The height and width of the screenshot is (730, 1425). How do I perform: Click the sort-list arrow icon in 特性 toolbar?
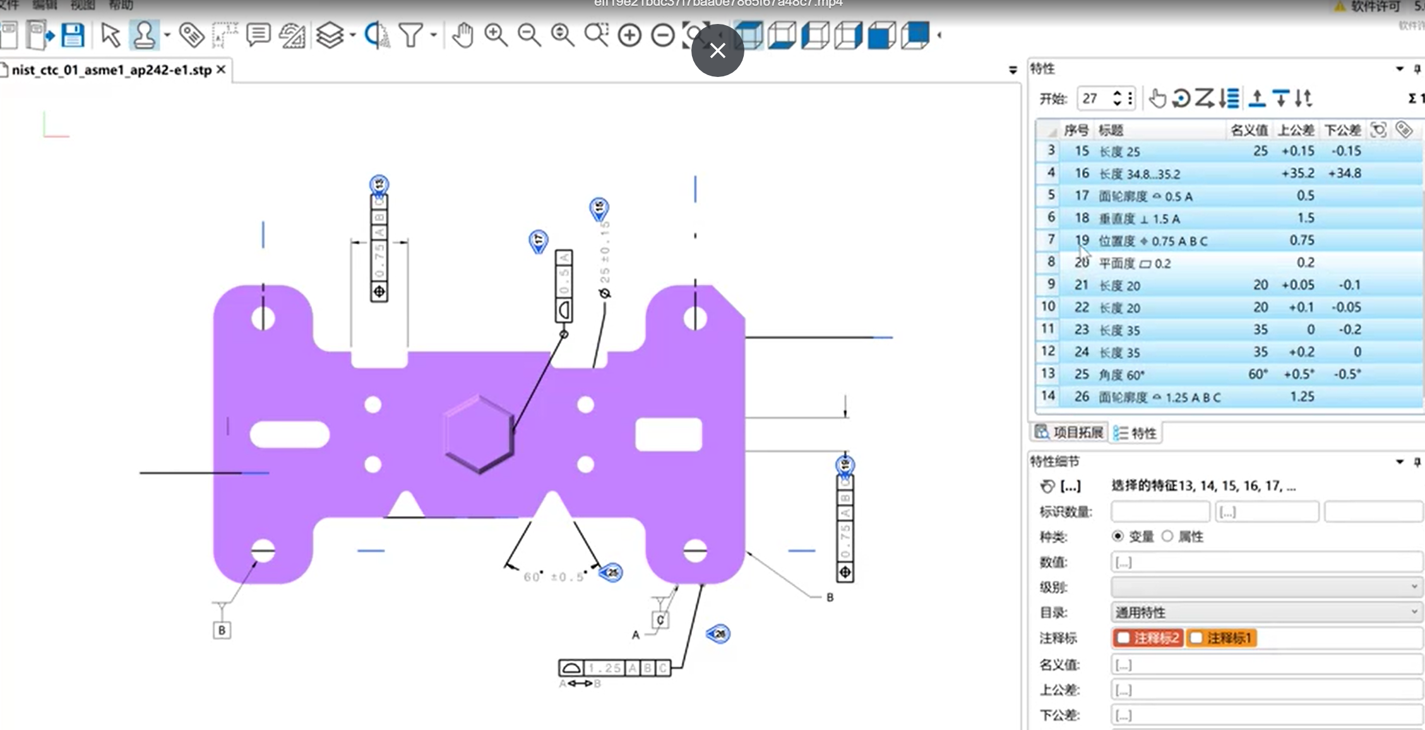1229,98
